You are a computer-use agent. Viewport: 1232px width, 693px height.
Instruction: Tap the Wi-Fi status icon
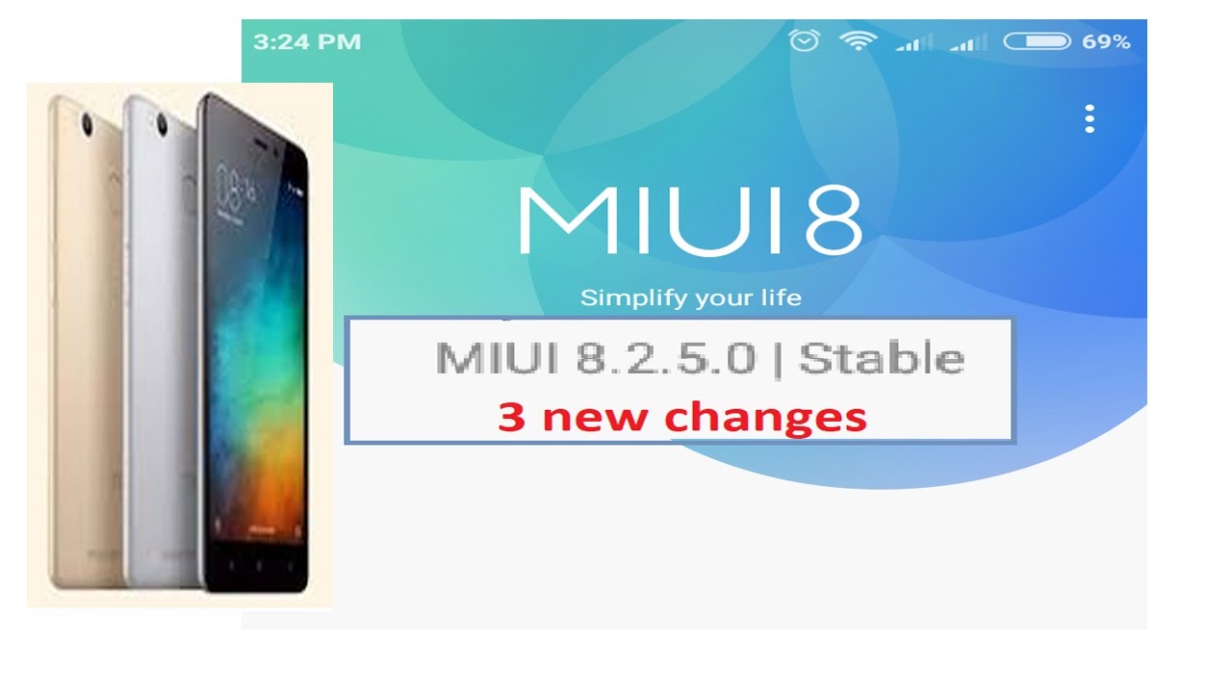(x=857, y=40)
